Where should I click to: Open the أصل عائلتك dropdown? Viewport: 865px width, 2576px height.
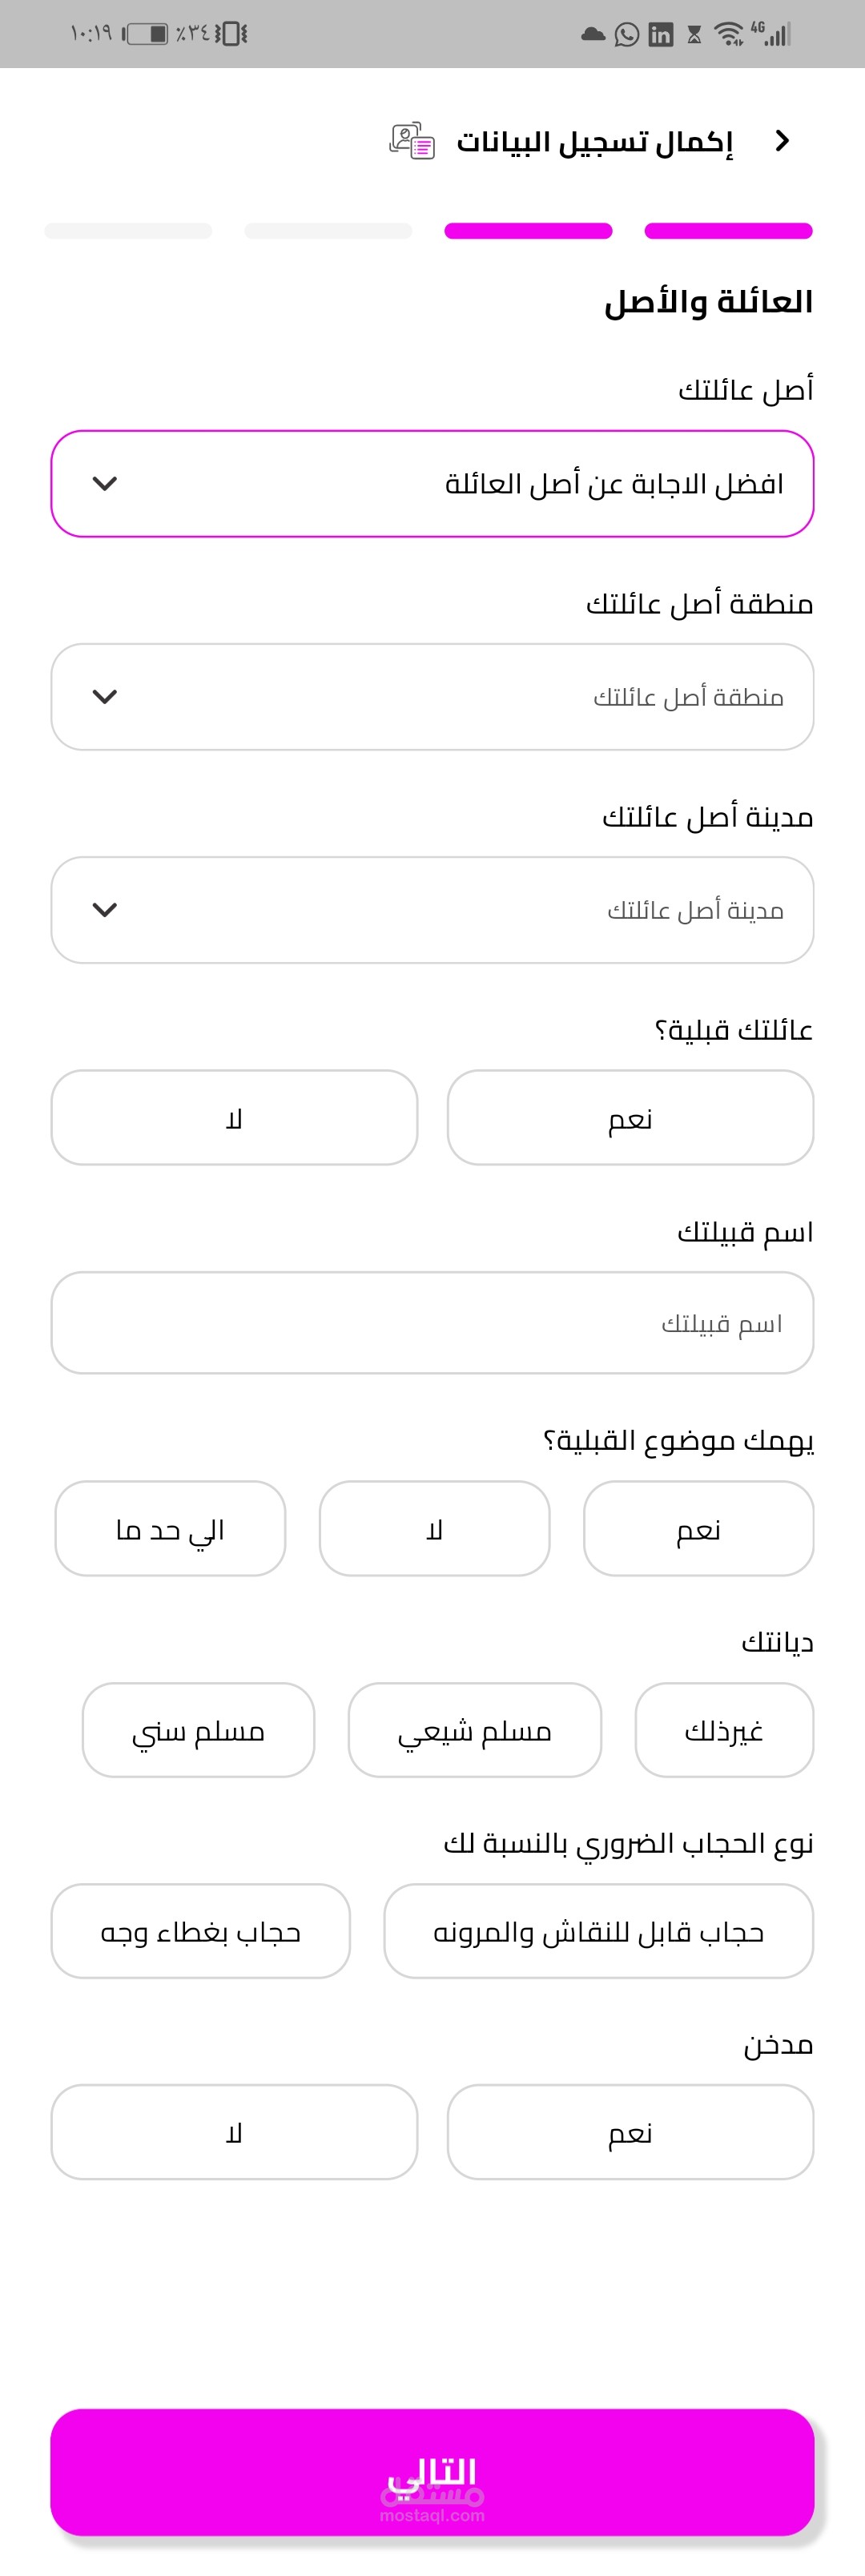(x=432, y=484)
